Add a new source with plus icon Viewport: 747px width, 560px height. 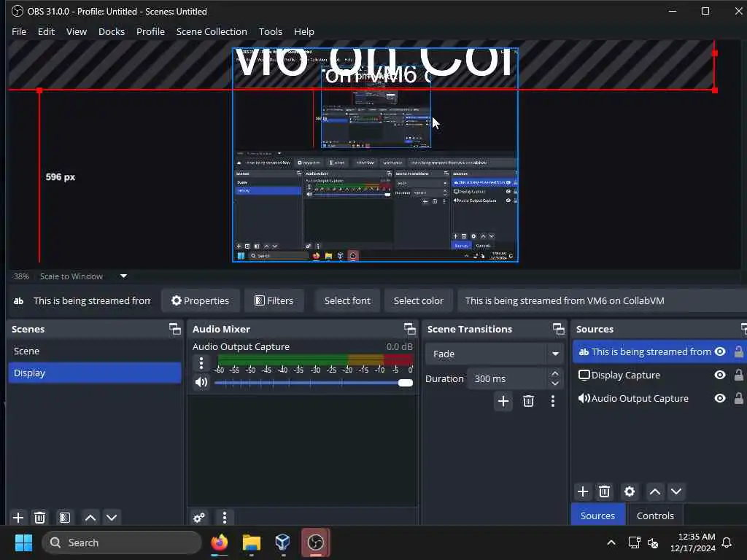coord(583,491)
